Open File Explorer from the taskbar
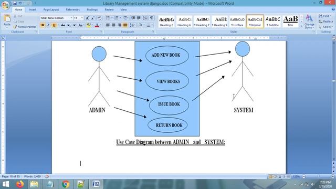 click(34, 184)
